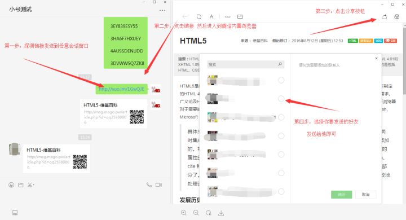
Task: Zoom out using the minus magnifier icon
Action: click(x=196, y=213)
